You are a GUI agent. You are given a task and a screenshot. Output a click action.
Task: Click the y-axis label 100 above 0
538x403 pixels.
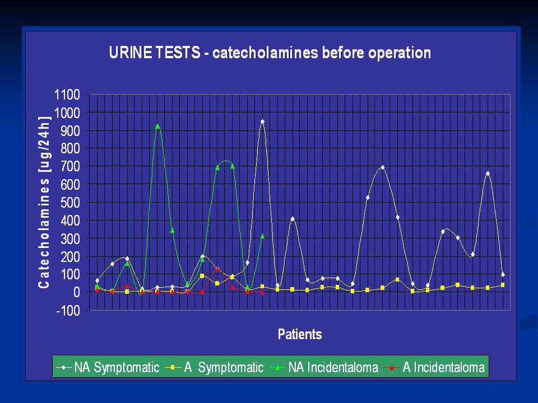[x=71, y=274]
